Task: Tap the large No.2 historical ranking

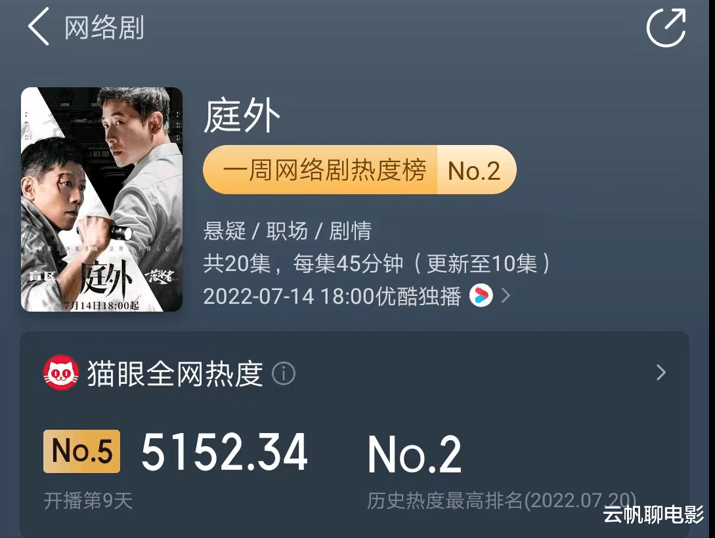Action: pyautogui.click(x=414, y=455)
